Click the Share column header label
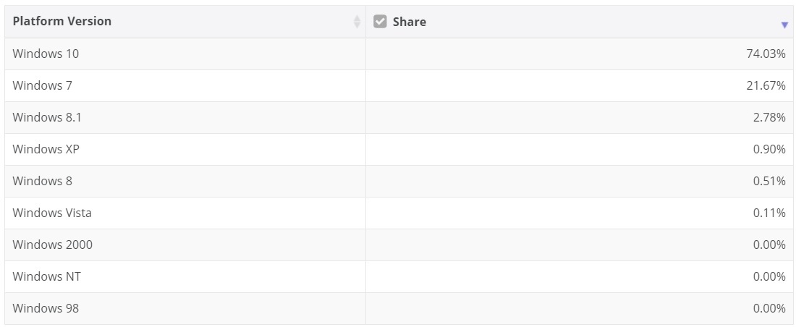Screen dimensions: 796x327 (x=409, y=22)
